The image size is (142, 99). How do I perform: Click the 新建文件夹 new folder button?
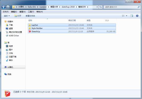(x=30, y=16)
